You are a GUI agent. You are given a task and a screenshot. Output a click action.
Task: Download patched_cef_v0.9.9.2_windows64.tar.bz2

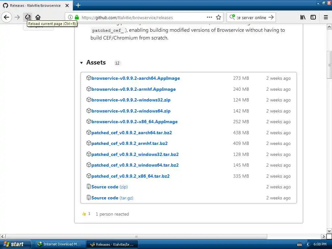click(x=135, y=165)
